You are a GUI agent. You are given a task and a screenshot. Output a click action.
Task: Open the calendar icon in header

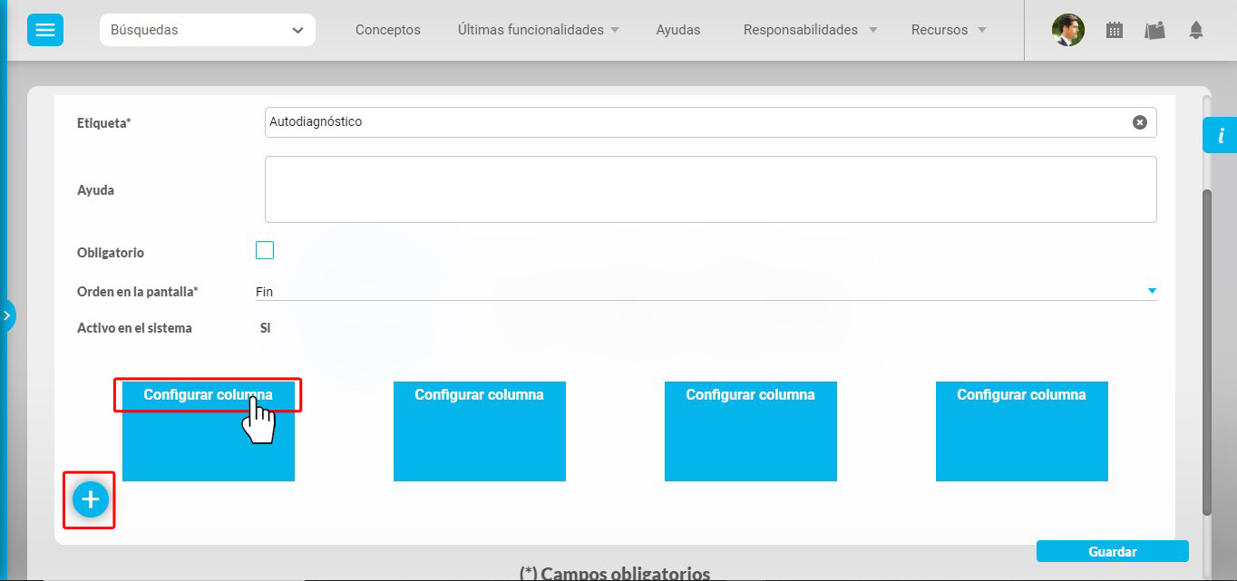click(x=1115, y=30)
